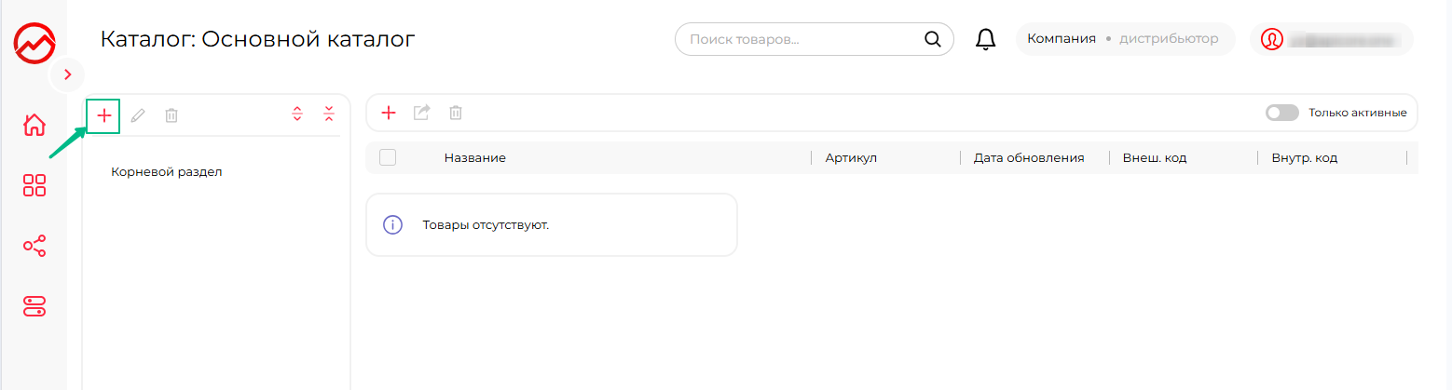This screenshot has height=390, width=1452.
Task: Collapse all tree sections
Action: [x=329, y=114]
